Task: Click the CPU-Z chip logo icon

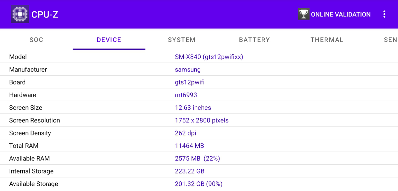Action: [x=20, y=14]
